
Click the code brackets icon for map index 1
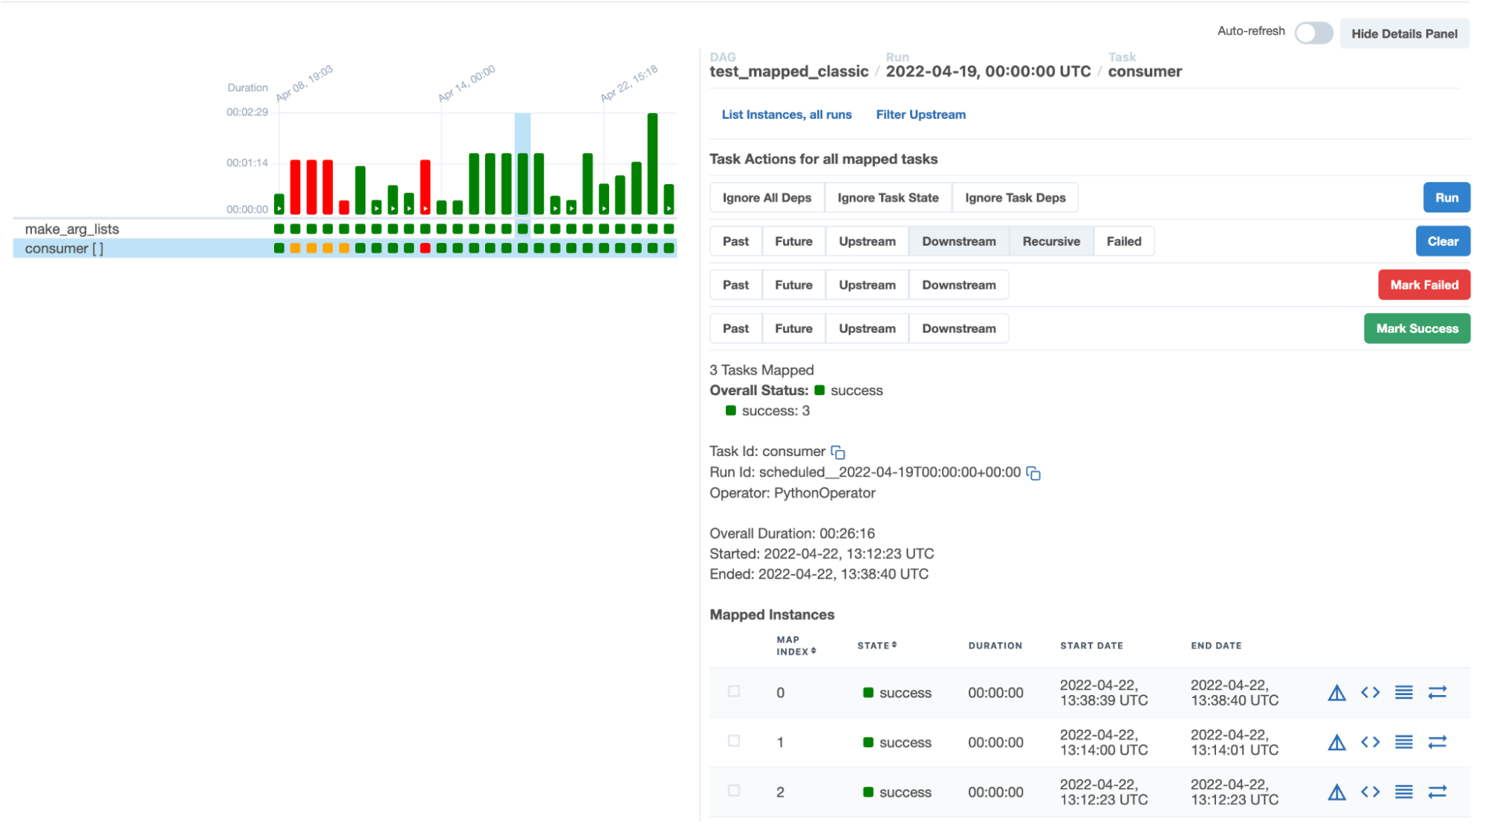1370,742
